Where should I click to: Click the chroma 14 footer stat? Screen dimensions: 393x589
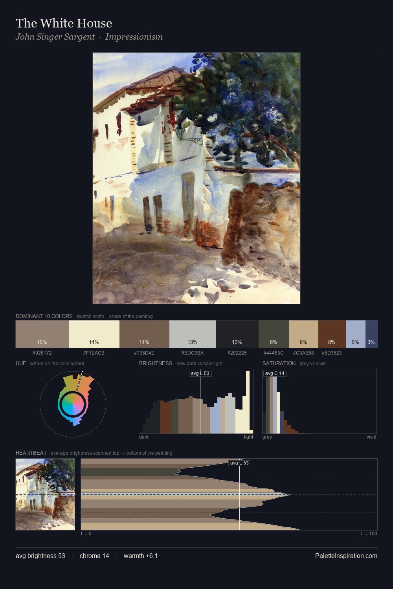coord(94,556)
